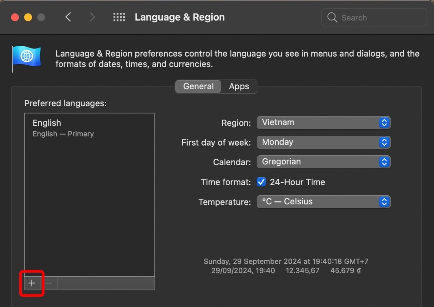Click the minus button below the languages list

[49, 283]
